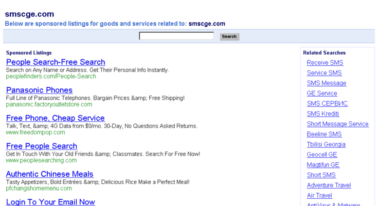Image resolution: width=378 pixels, height=206 pixels.
Task: Open Login To Your Email Now link
Action: (51, 202)
